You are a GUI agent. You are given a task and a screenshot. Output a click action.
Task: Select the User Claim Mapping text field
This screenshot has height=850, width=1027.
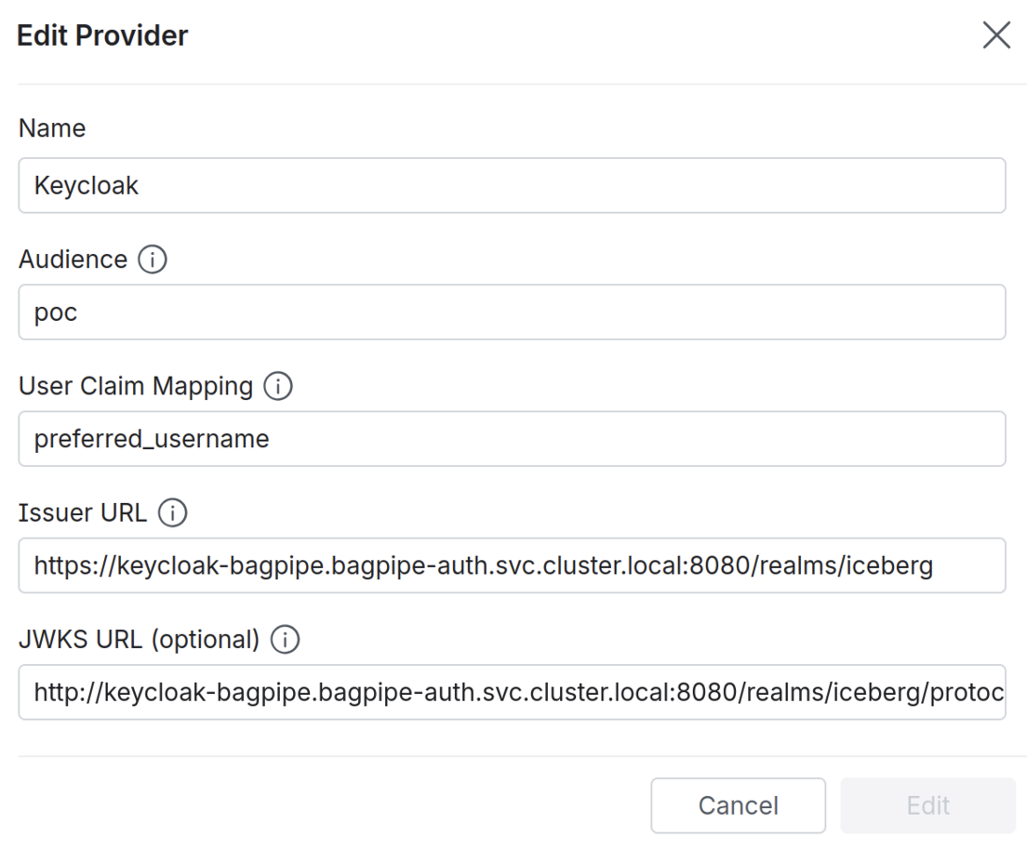pos(512,438)
